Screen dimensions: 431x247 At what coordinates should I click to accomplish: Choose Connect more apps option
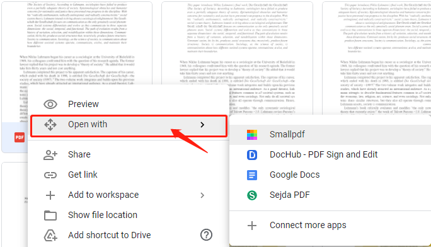click(x=330, y=226)
